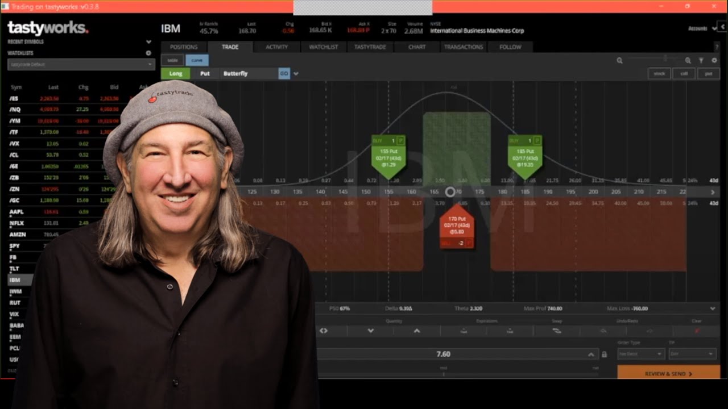Open the Follow tab

510,47
